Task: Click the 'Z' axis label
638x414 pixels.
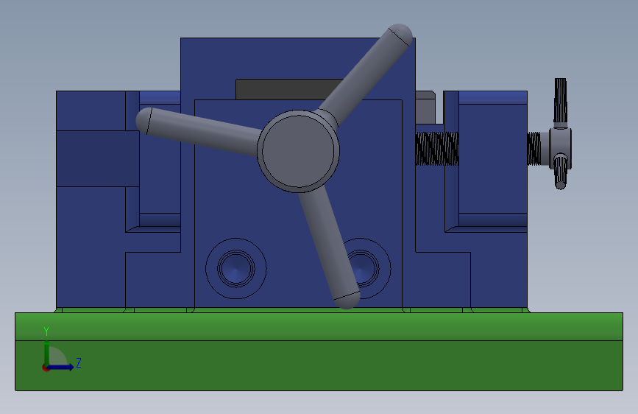Action: 79,362
